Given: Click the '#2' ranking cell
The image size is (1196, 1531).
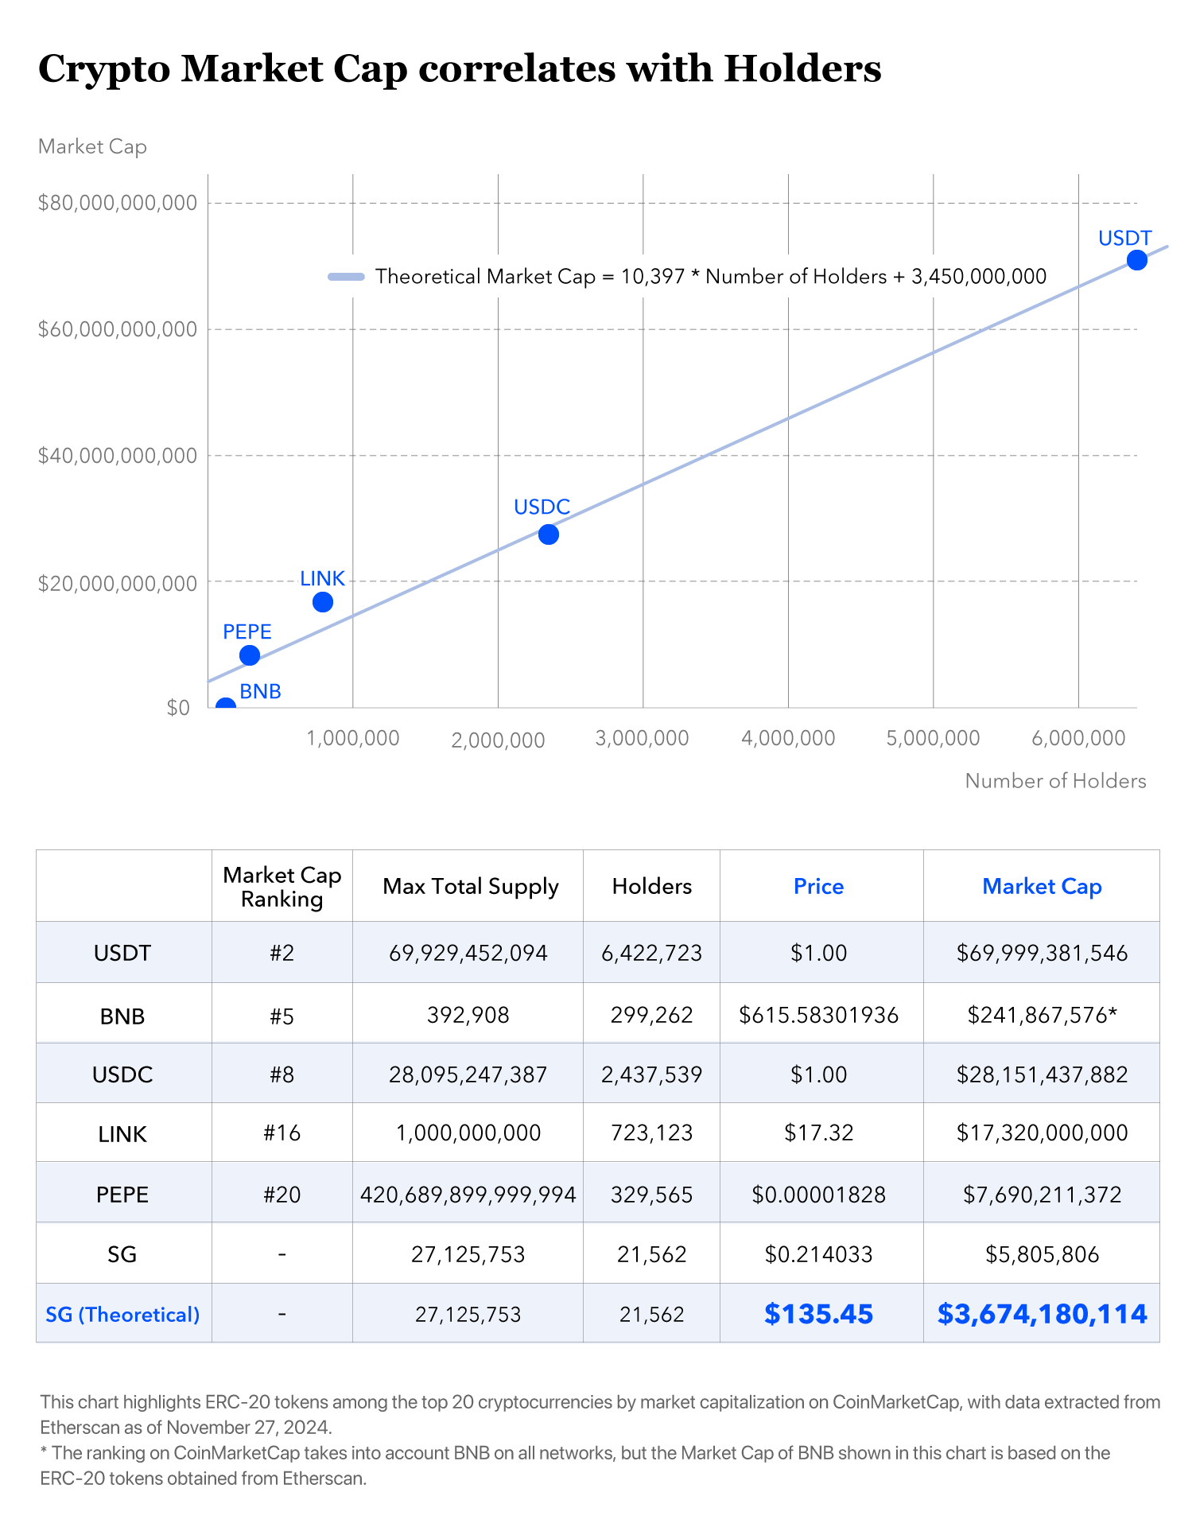Looking at the screenshot, I should [x=282, y=953].
